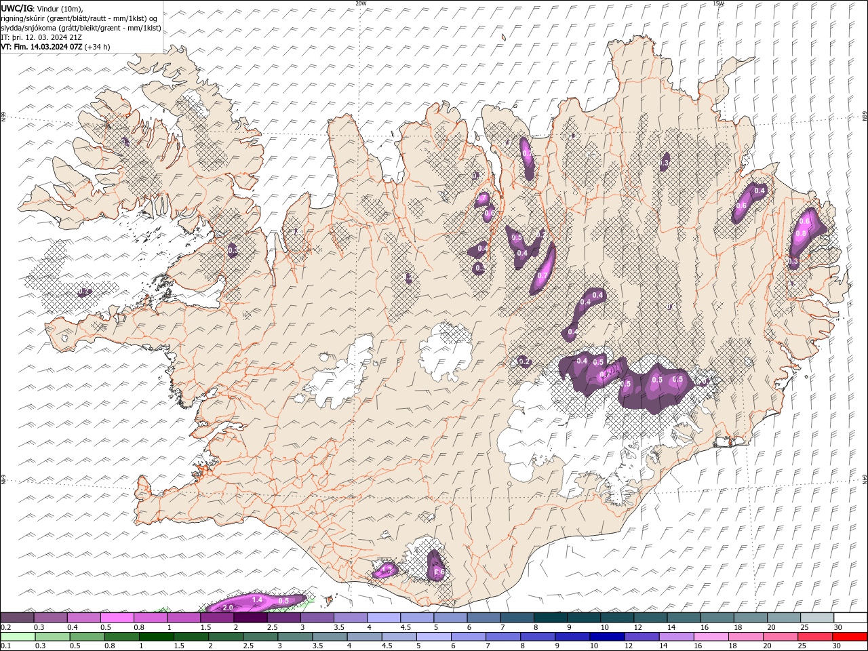Select the lower legend swatch between 16 and 18
The width and height of the screenshot is (868, 651).
point(711,637)
